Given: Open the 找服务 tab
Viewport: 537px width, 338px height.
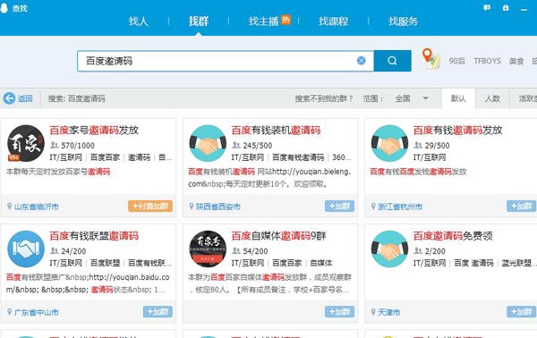Looking at the screenshot, I should (x=403, y=21).
